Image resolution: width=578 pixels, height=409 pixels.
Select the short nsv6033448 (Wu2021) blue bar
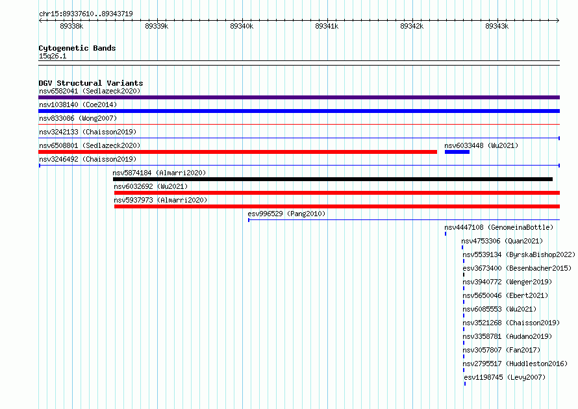coord(457,152)
